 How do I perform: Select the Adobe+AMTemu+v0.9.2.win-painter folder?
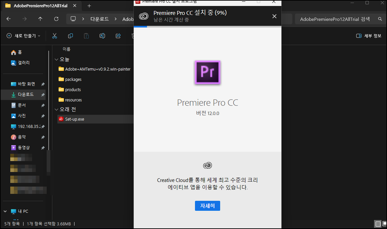point(95,69)
